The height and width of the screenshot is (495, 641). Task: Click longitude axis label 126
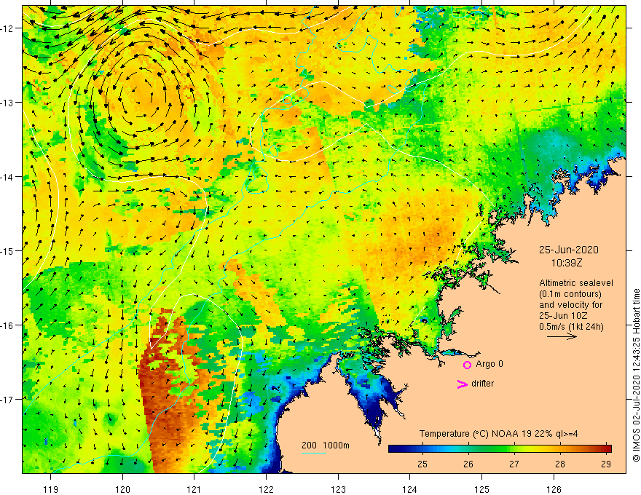point(554,489)
